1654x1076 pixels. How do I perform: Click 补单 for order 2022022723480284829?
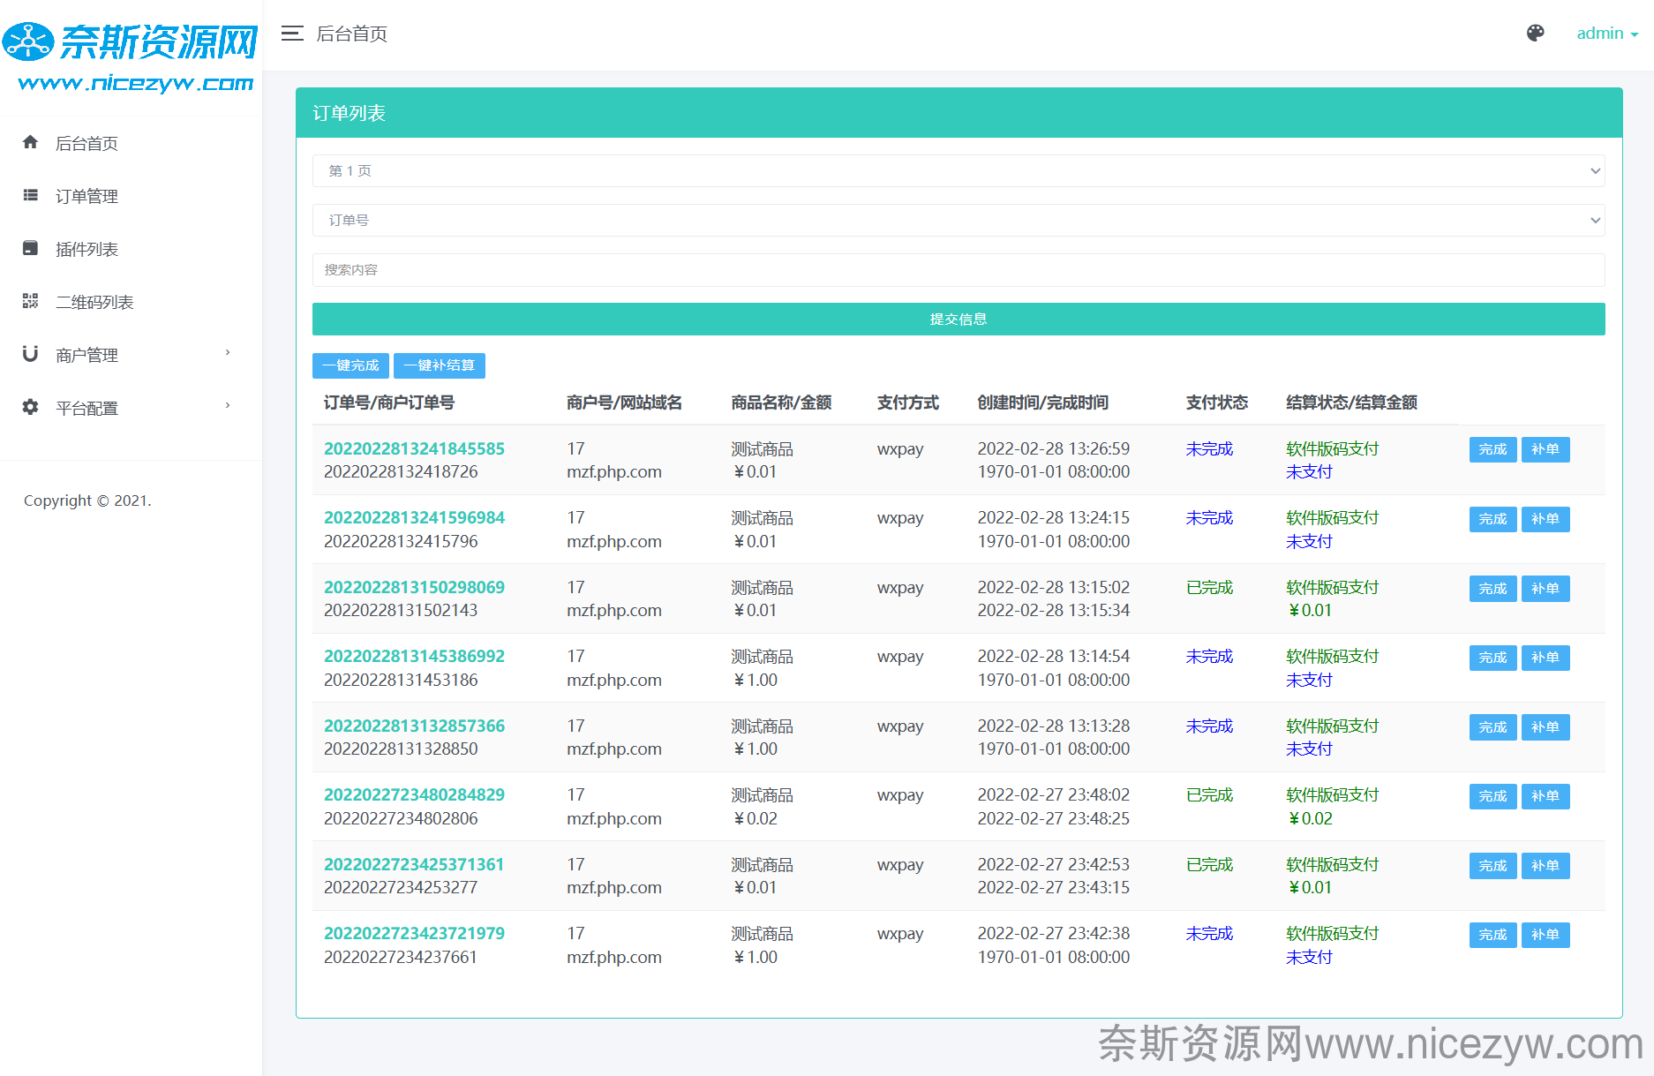(x=1545, y=796)
